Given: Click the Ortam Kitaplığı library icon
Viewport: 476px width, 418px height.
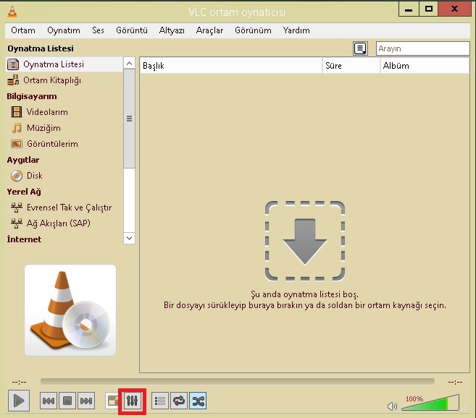Looking at the screenshot, I should [x=13, y=80].
